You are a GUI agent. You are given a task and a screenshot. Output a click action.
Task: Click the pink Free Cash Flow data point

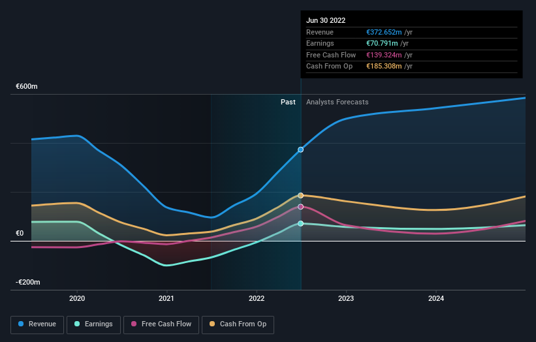tap(300, 207)
